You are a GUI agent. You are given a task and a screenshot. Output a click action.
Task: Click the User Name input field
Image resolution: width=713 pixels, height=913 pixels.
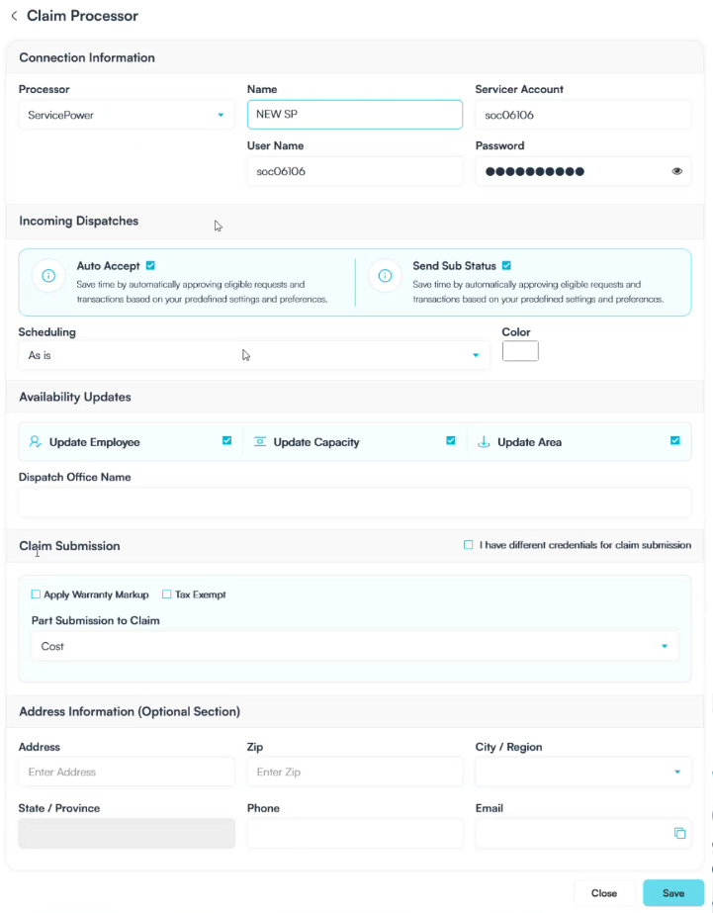pyautogui.click(x=355, y=171)
